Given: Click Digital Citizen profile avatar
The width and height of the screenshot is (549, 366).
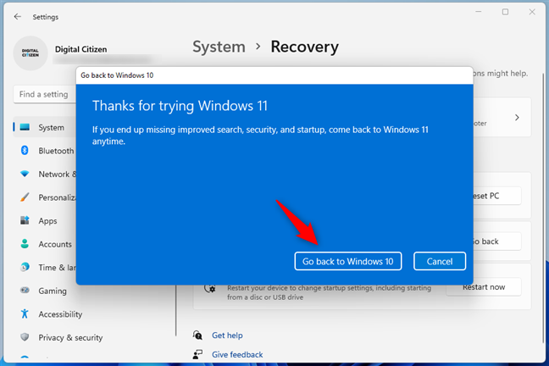Looking at the screenshot, I should pyautogui.click(x=30, y=53).
